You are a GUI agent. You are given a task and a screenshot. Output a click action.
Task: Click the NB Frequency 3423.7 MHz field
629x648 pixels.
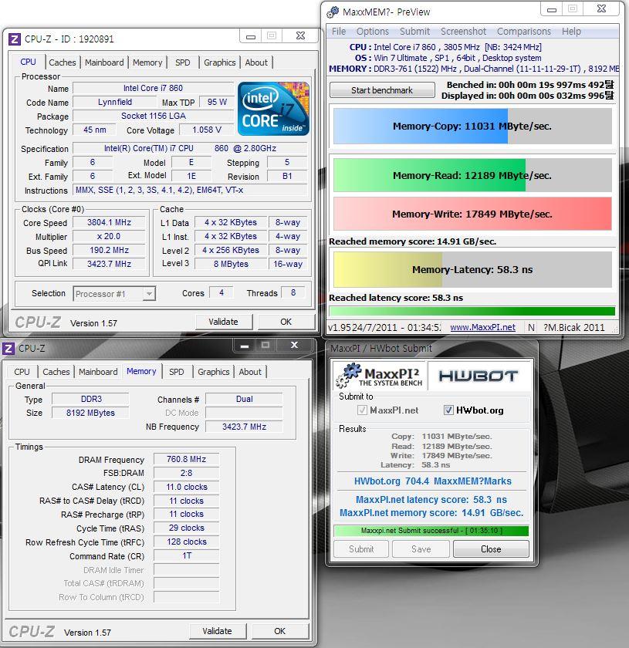[x=244, y=427]
